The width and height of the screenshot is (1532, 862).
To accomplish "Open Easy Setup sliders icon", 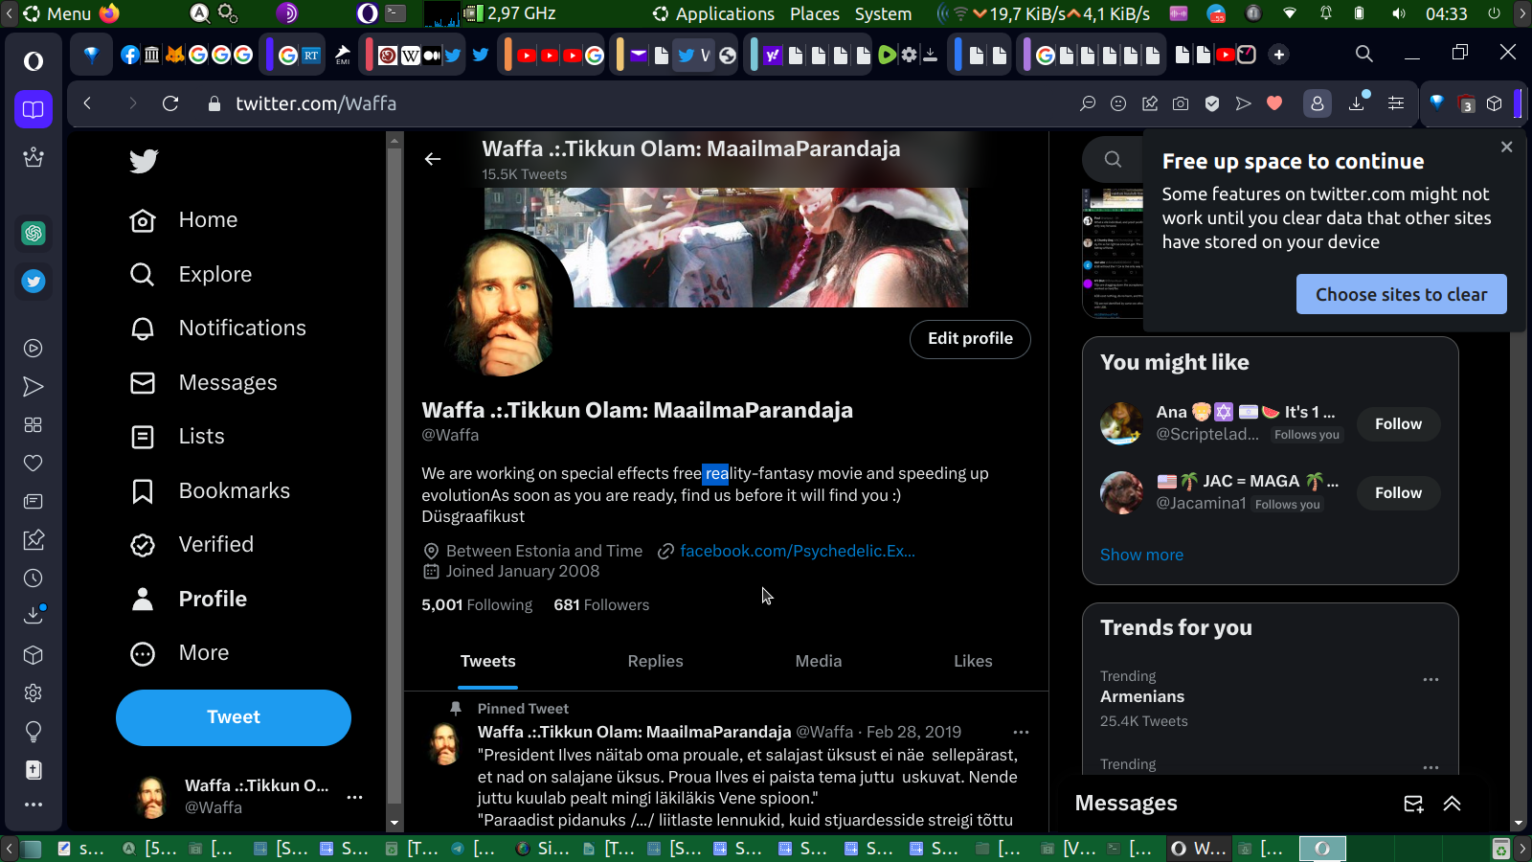I will click(1396, 103).
